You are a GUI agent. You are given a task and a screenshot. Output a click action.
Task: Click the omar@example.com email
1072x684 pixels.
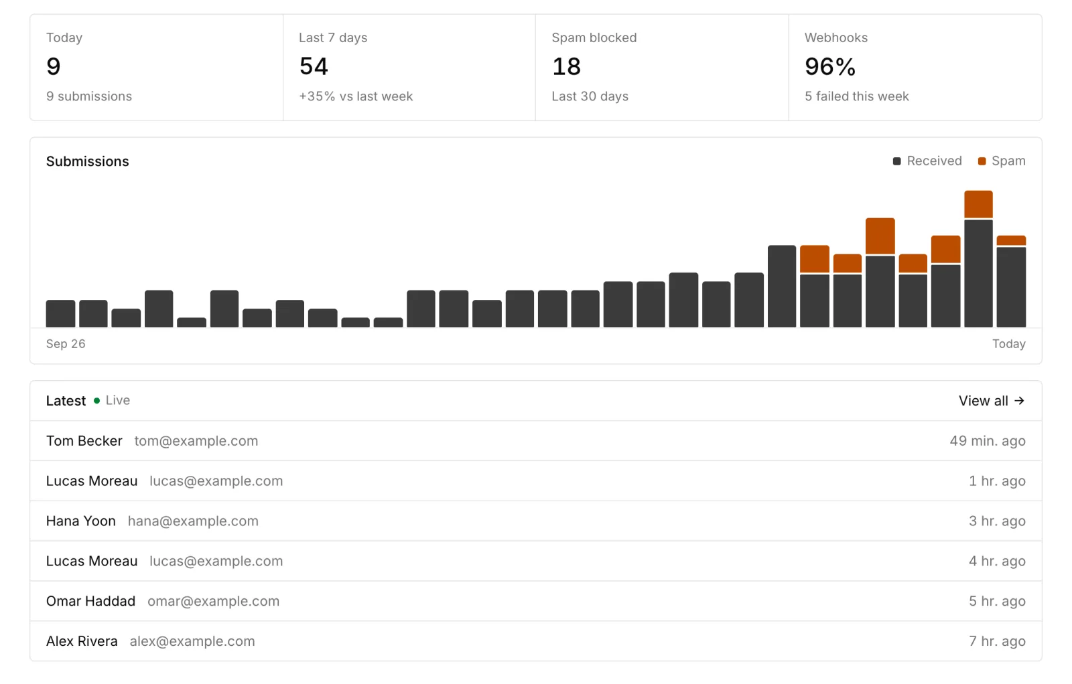(214, 602)
